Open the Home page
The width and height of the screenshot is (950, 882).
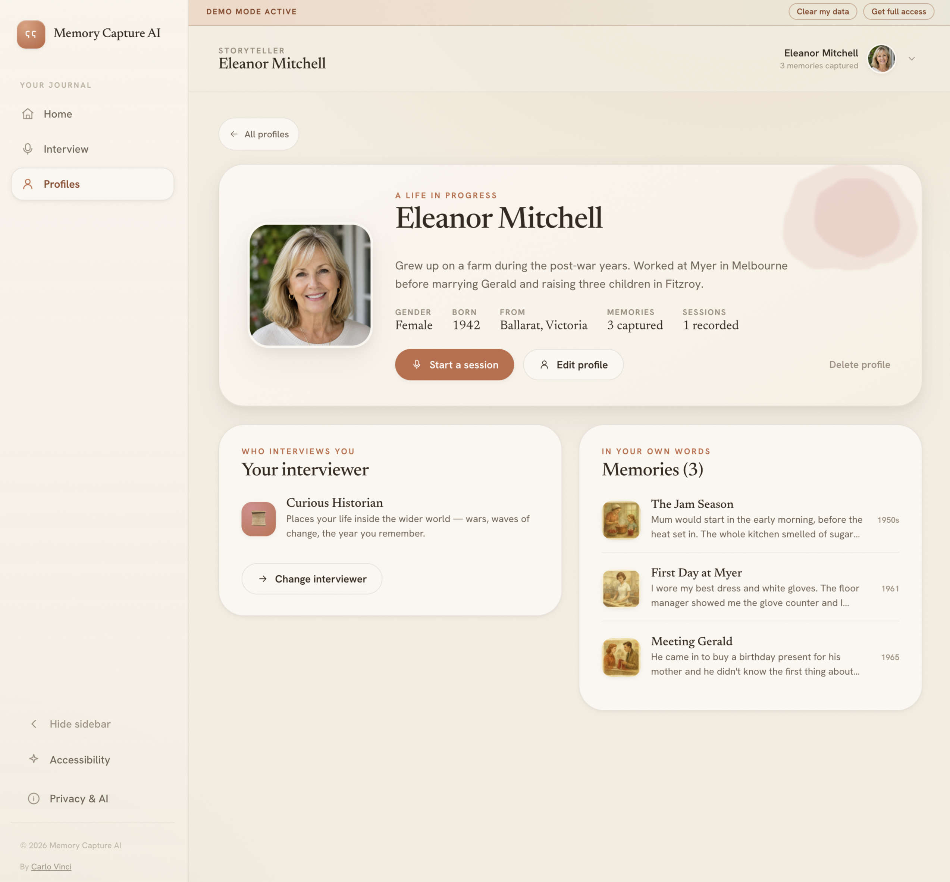(93, 113)
